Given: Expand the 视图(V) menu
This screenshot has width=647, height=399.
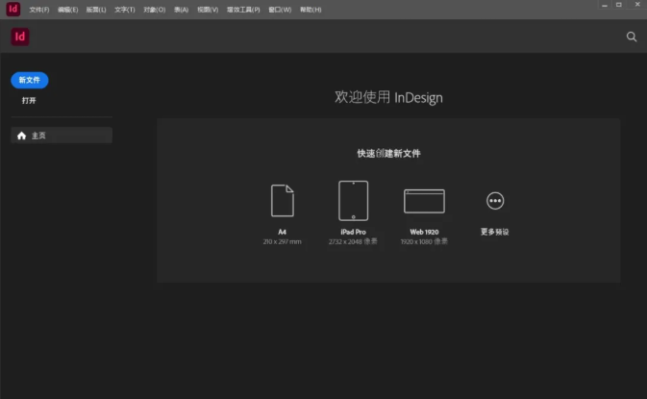Looking at the screenshot, I should click(208, 10).
